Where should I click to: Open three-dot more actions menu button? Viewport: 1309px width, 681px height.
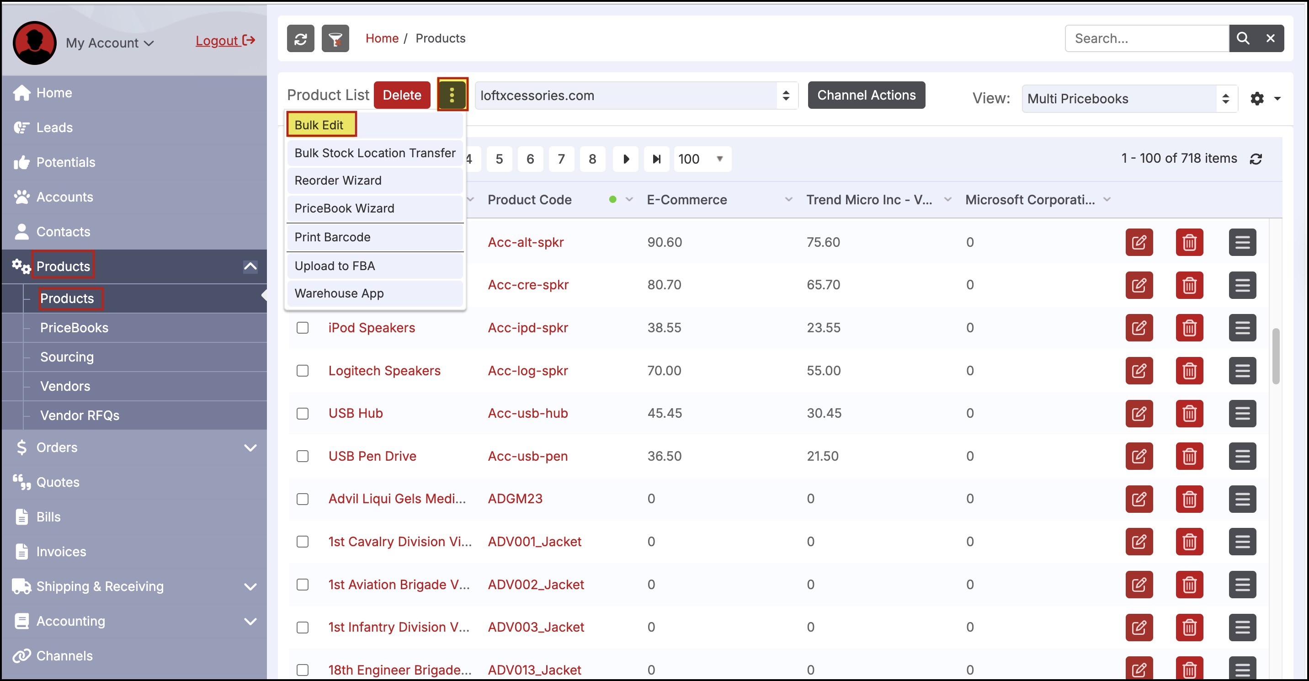(452, 95)
